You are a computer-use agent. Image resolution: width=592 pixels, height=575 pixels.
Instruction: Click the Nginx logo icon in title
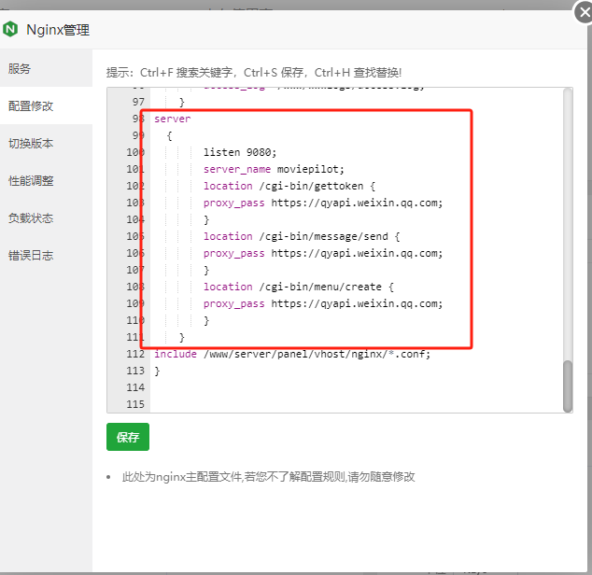[x=11, y=29]
